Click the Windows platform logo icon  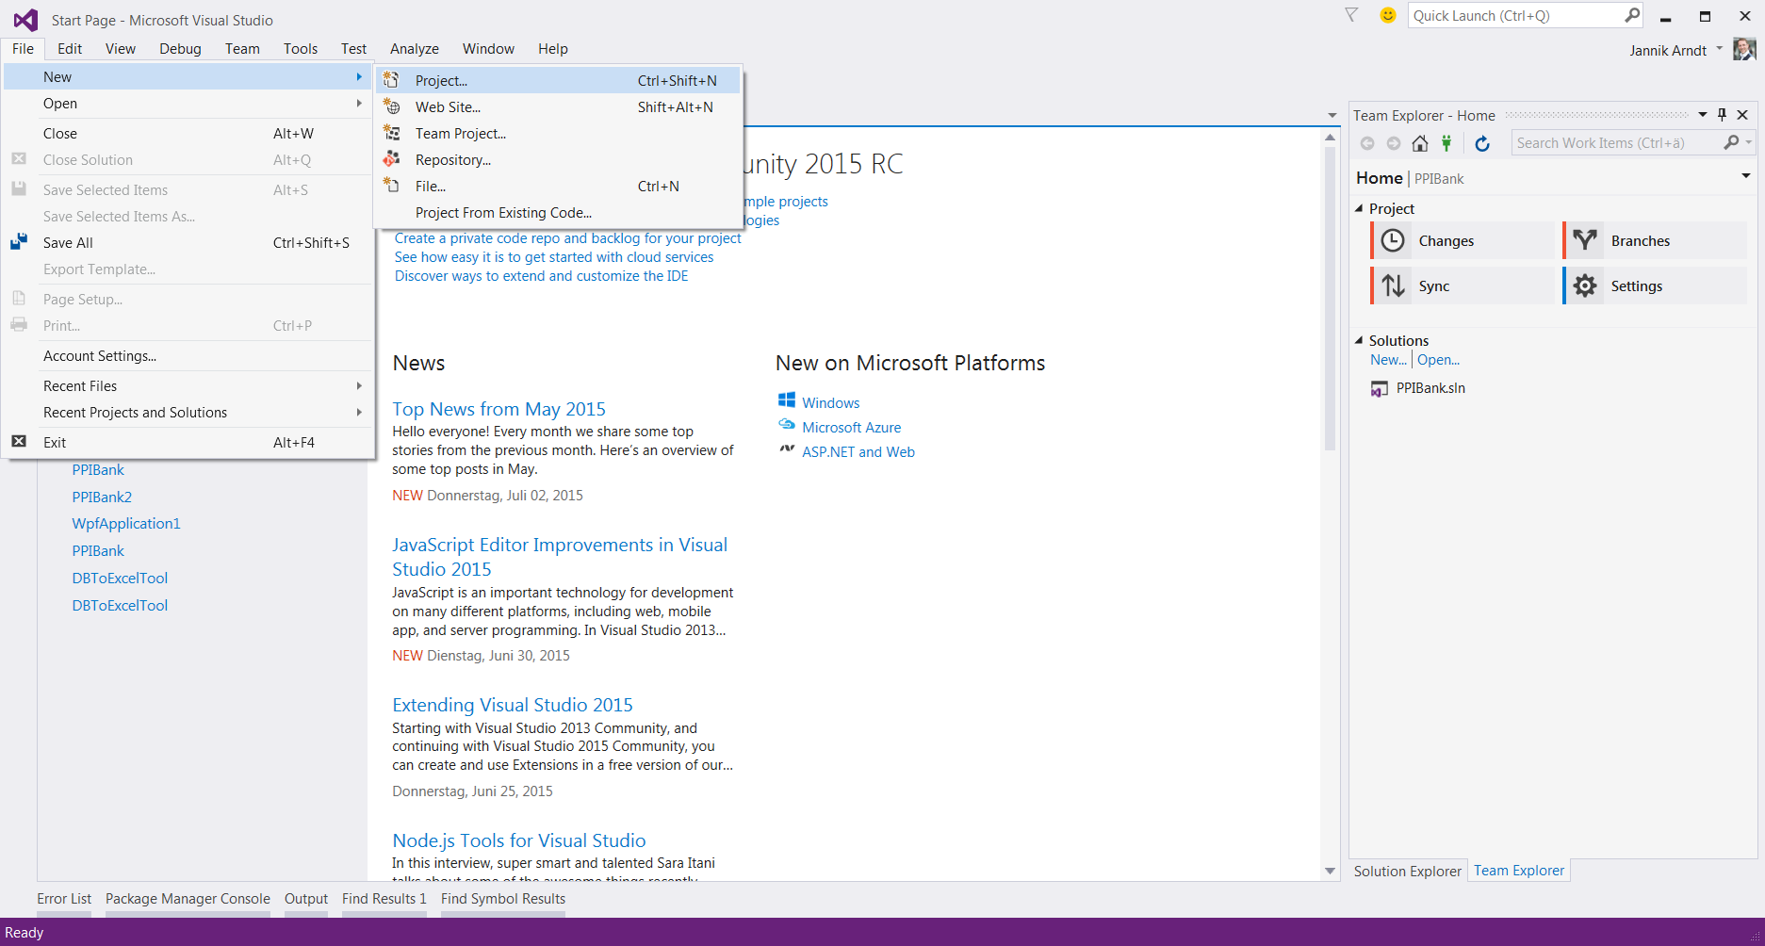787,401
